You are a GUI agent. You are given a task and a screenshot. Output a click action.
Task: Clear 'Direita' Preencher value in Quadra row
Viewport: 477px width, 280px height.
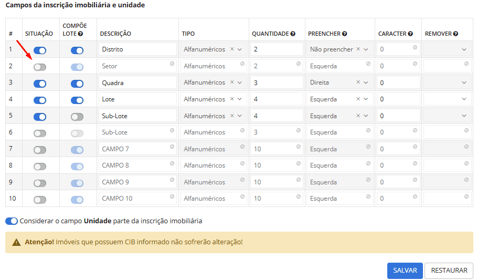(358, 82)
